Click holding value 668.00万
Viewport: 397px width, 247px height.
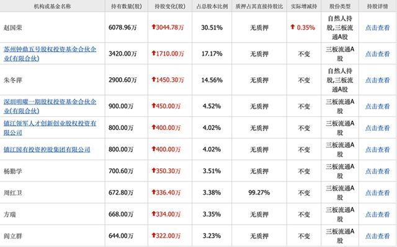[121, 214]
